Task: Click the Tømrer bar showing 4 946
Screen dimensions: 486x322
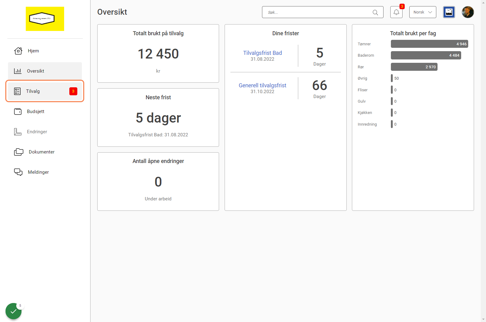Action: 430,44
